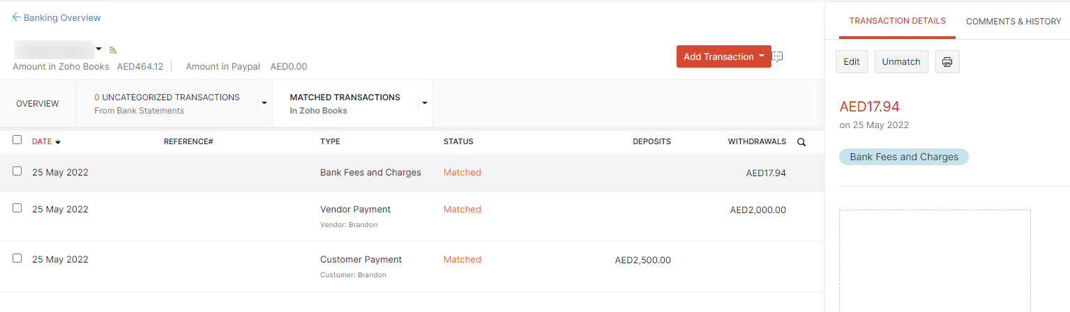The width and height of the screenshot is (1070, 312).
Task: Click the table search magnifier icon
Action: 801,142
